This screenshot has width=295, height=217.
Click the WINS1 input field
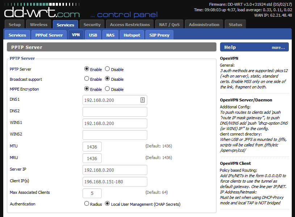pos(115,124)
